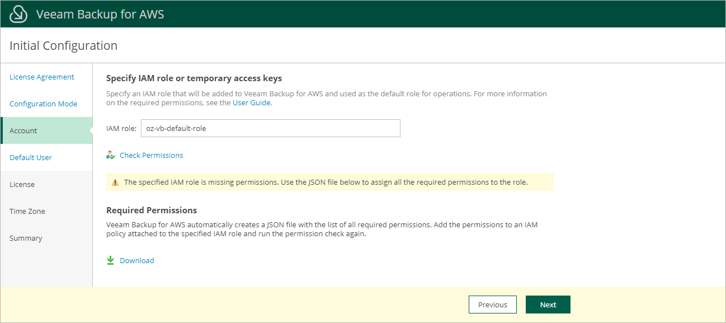This screenshot has width=726, height=323.
Task: Click the missing permissions warning message
Action: [x=326, y=182]
